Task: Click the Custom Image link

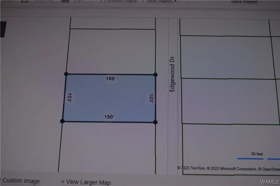Action: [x=21, y=181]
